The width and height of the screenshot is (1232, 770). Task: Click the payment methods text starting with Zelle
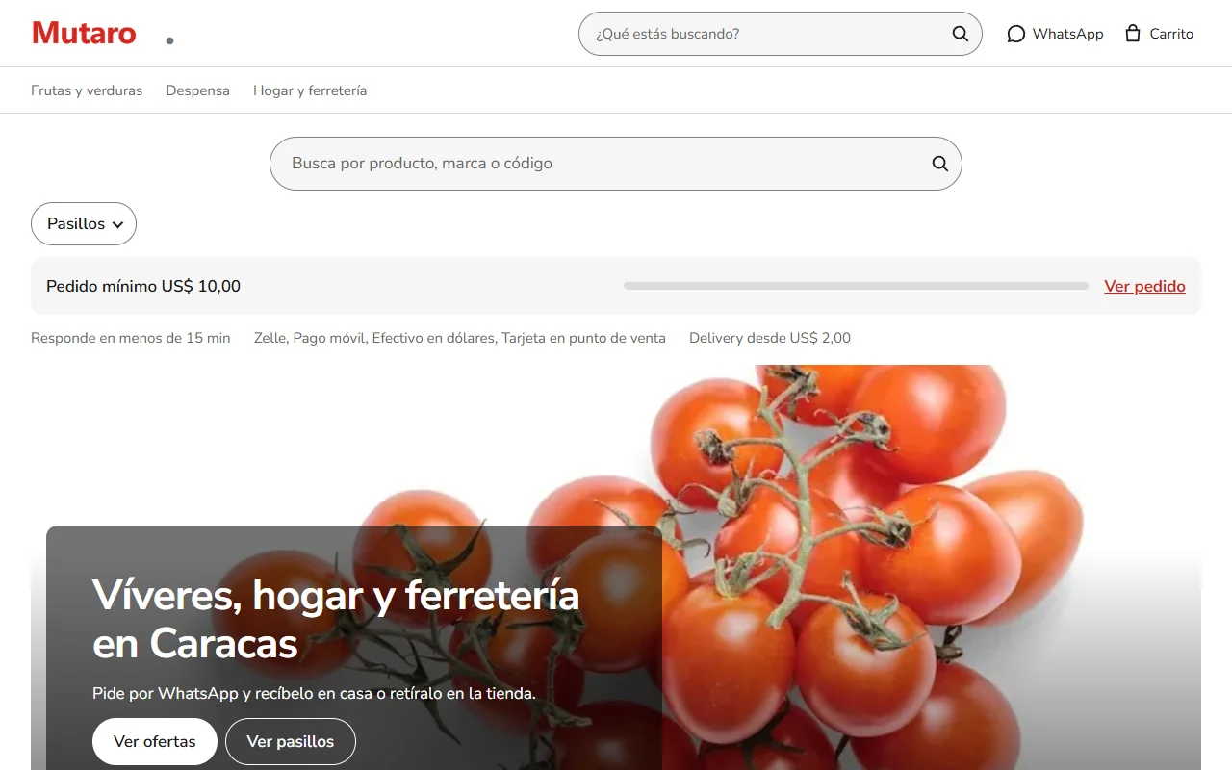[460, 338]
